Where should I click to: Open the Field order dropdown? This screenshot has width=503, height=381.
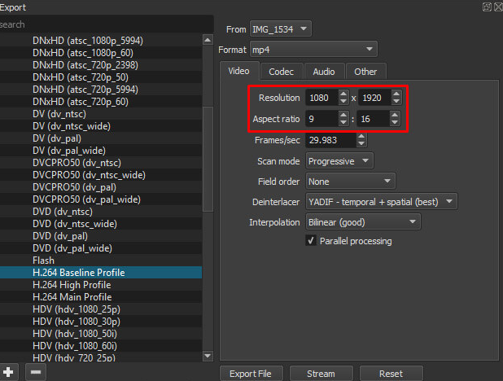[x=351, y=182]
